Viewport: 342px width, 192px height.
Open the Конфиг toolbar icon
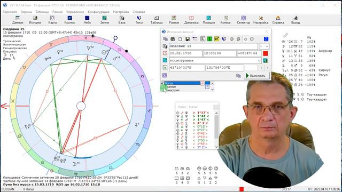click(x=226, y=20)
